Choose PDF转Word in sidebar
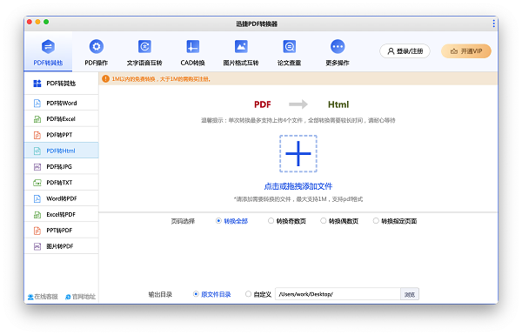The width and height of the screenshot is (522, 335). point(61,104)
